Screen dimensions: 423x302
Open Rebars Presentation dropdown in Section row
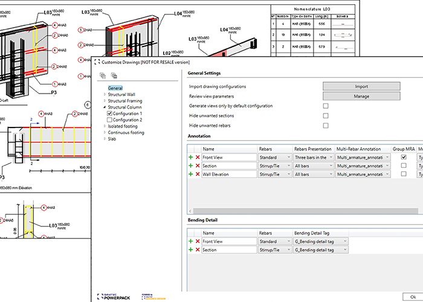click(x=314, y=165)
